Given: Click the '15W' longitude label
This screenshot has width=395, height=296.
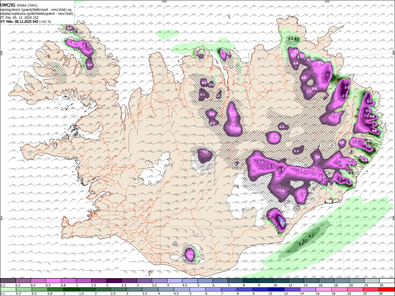Looking at the screenshot, I should click(327, 2).
